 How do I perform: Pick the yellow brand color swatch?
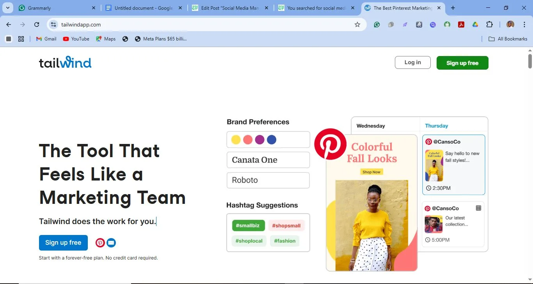pyautogui.click(x=236, y=140)
